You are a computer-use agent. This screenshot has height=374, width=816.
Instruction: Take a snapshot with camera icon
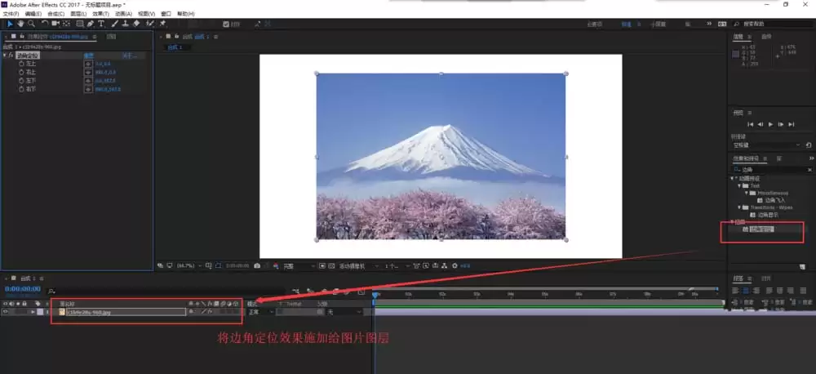(x=257, y=265)
